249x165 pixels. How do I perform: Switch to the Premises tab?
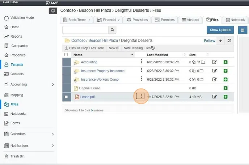click(x=165, y=20)
